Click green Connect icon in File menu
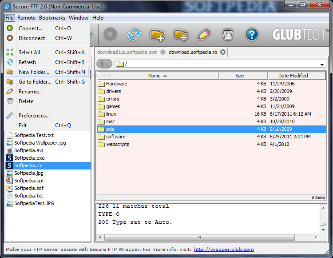The height and width of the screenshot is (258, 333). pos(10,28)
